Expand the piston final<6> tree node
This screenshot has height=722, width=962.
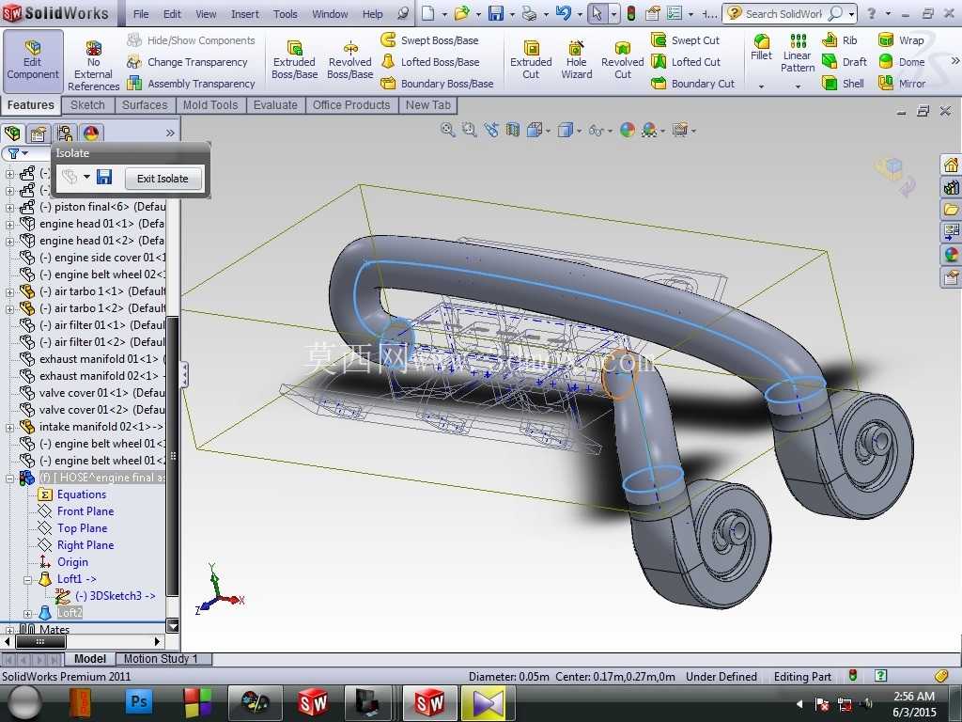click(9, 208)
